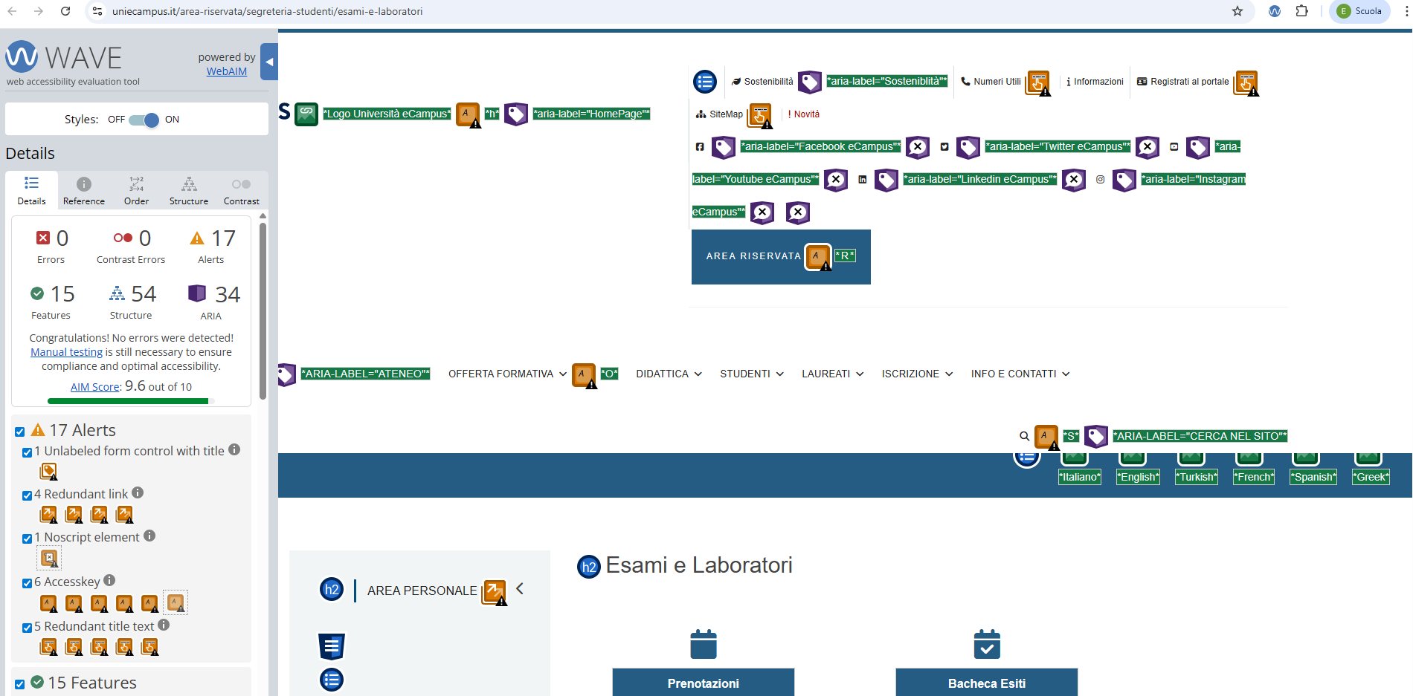Click the AREA RISERVATA button
This screenshot has height=696, width=1413.
click(781, 257)
